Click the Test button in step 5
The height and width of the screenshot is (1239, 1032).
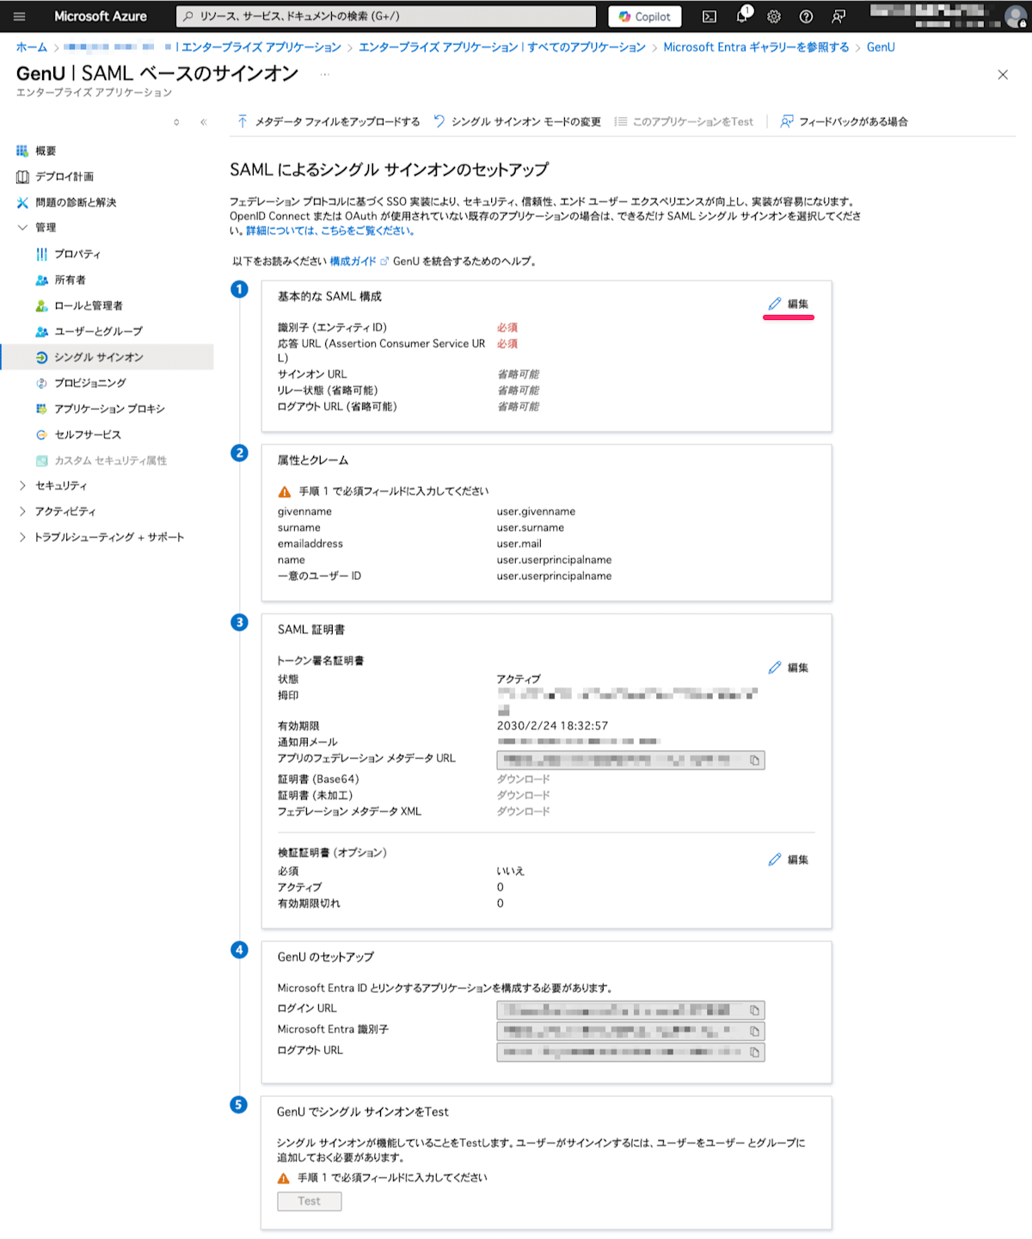tap(310, 1201)
